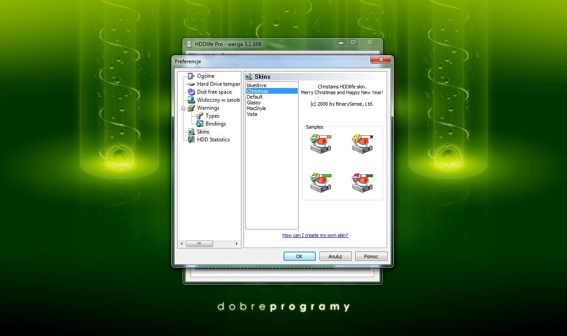The height and width of the screenshot is (336, 567).
Task: Click the Hard Drive temperature drive icon
Action: point(191,84)
